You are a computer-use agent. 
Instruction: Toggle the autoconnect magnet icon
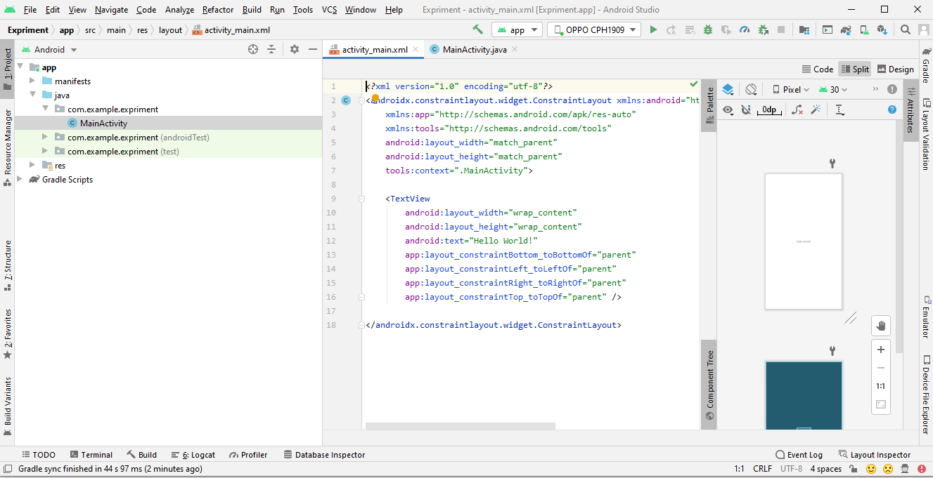coord(746,109)
